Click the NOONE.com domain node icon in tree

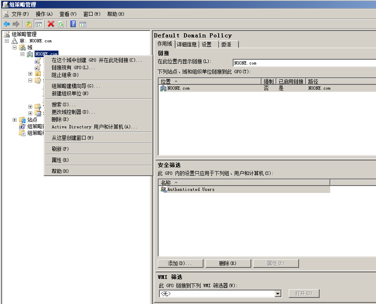[30, 54]
